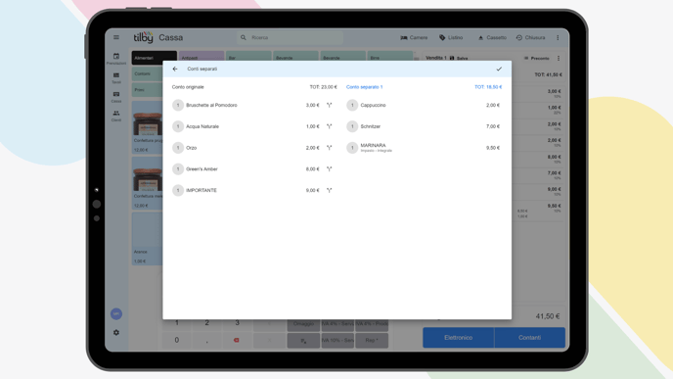Confirm split bills with the checkmark icon
Image resolution: width=673 pixels, height=379 pixels.
pos(499,69)
